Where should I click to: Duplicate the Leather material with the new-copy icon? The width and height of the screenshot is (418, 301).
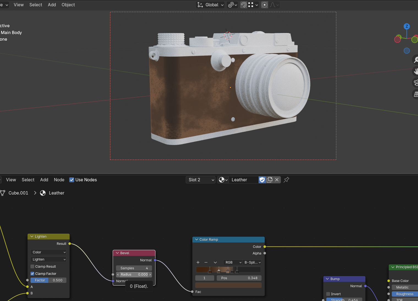pyautogui.click(x=270, y=180)
